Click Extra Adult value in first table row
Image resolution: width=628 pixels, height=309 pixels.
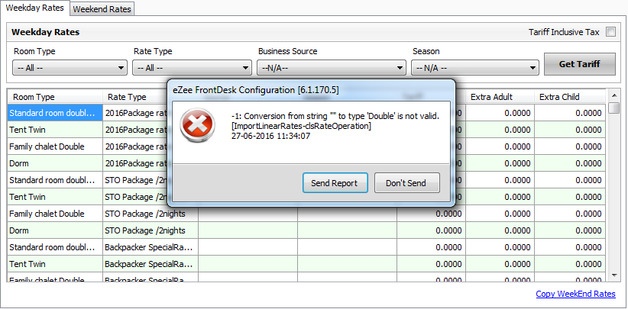pyautogui.click(x=500, y=113)
